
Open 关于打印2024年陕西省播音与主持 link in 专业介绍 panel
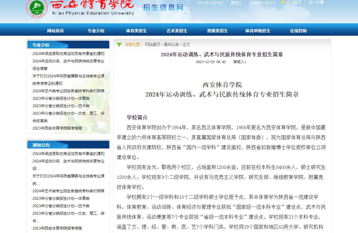68,80
